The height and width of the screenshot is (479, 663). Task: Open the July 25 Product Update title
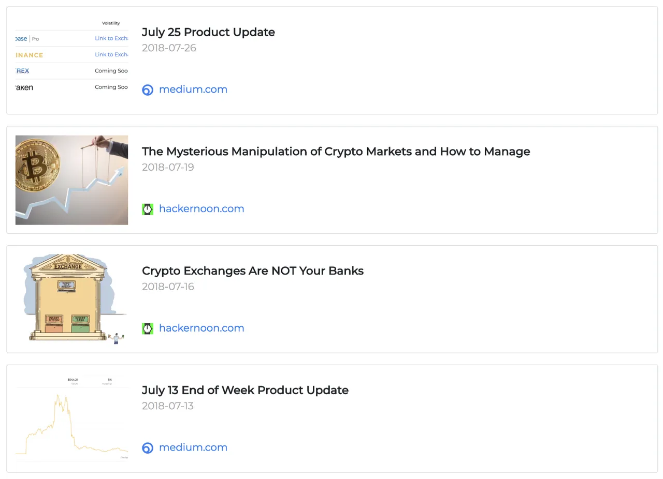208,32
